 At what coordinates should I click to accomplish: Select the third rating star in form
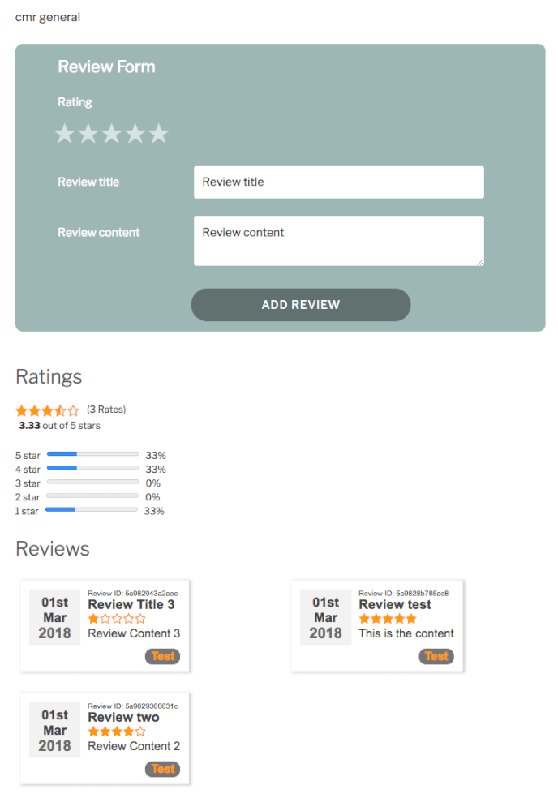[x=112, y=134]
